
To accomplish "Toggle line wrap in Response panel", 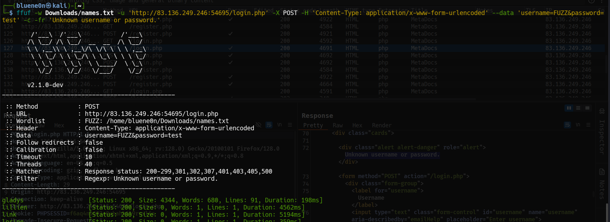I will coord(567,125).
